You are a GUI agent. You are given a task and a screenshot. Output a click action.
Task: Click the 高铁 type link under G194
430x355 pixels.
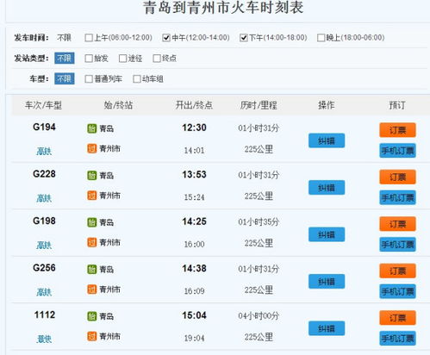point(44,151)
